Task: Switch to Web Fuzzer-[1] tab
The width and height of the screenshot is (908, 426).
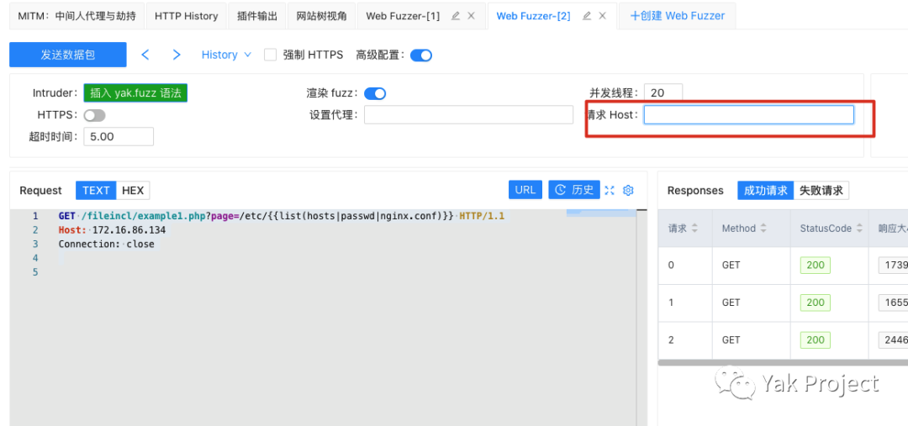Action: (403, 16)
